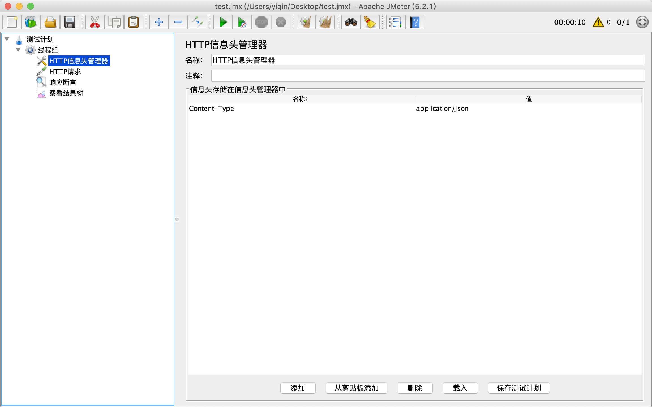
Task: Click the Toggle (enable/disable) arrows toolbar icon
Action: click(197, 22)
